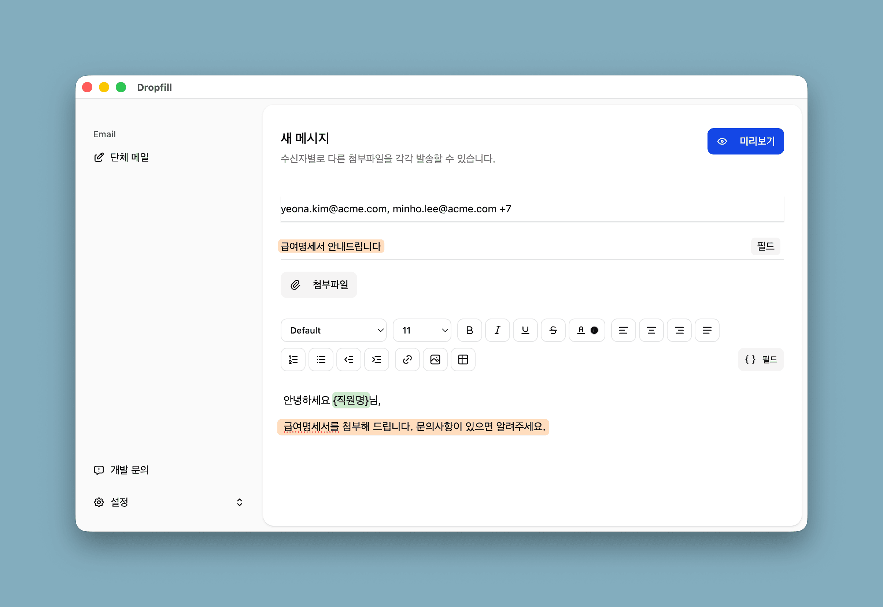Open the text color picker
The width and height of the screenshot is (883, 607).
[x=587, y=330]
